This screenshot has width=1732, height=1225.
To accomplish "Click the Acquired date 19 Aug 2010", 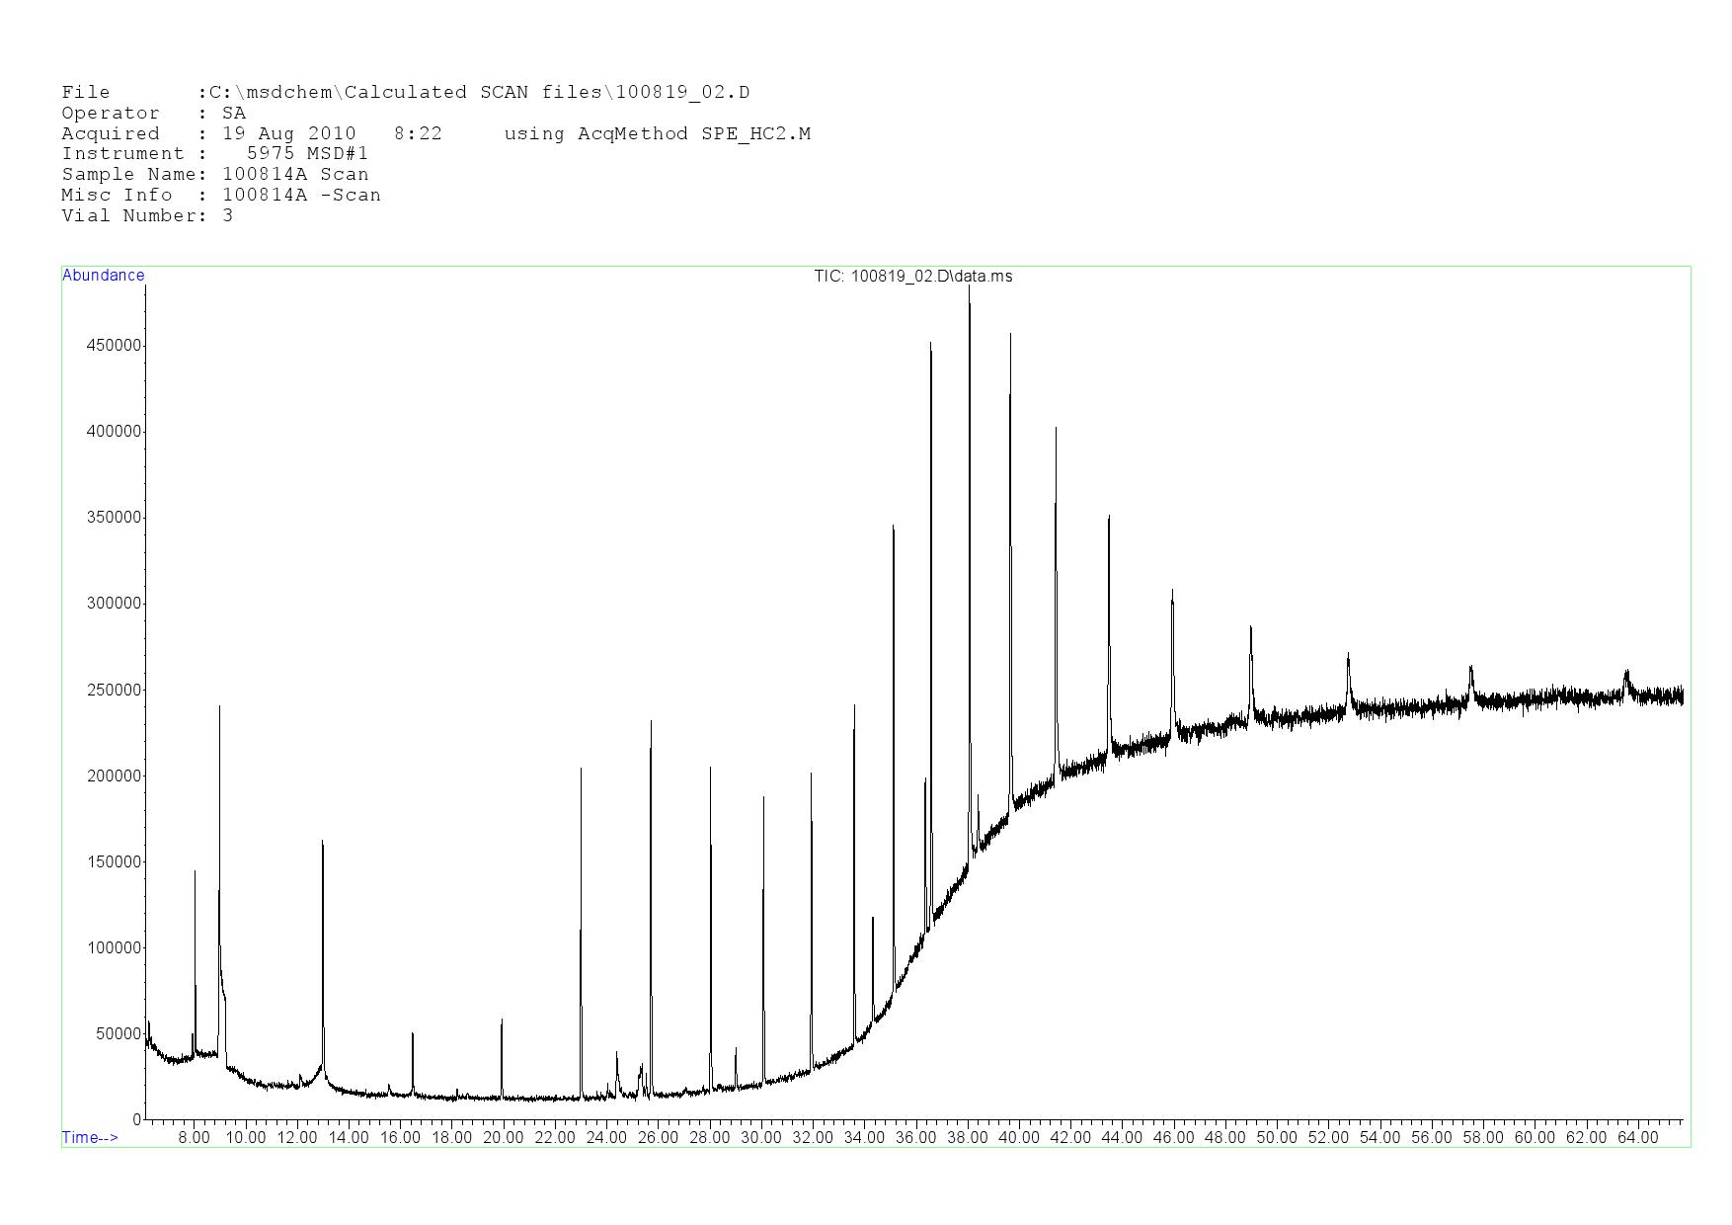I will [x=289, y=134].
